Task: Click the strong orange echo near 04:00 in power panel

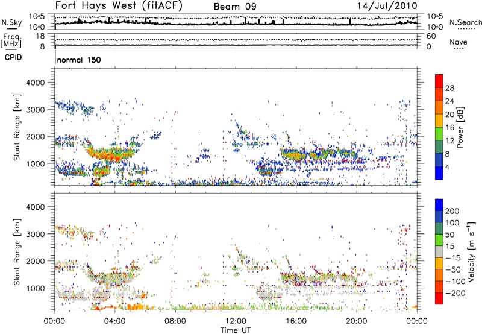Action: [x=112, y=155]
